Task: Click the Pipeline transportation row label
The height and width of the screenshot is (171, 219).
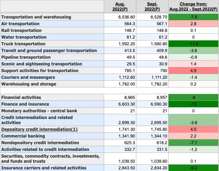Action: tap(26, 57)
